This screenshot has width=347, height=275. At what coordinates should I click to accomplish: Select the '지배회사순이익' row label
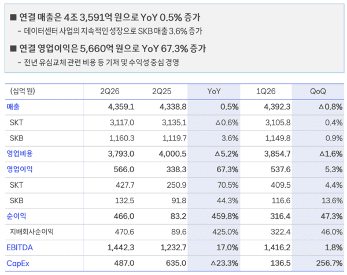(x=32, y=232)
